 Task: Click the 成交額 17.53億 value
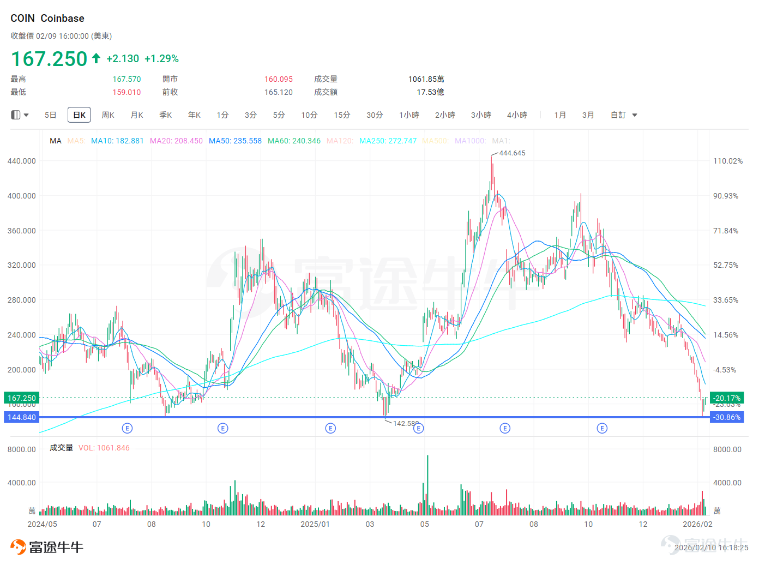pyautogui.click(x=430, y=92)
